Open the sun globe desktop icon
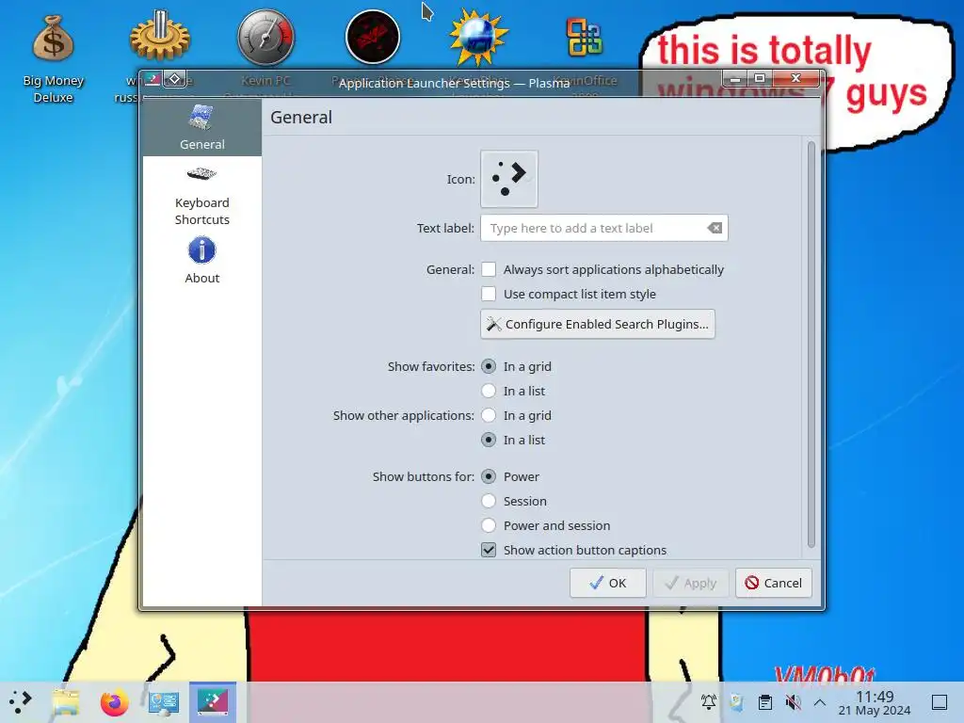 pyautogui.click(x=478, y=37)
